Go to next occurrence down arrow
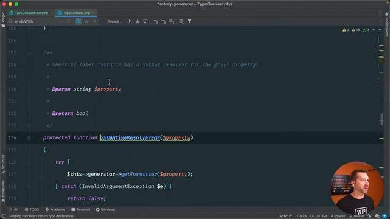This screenshot has height=219, width=390. coord(138,22)
